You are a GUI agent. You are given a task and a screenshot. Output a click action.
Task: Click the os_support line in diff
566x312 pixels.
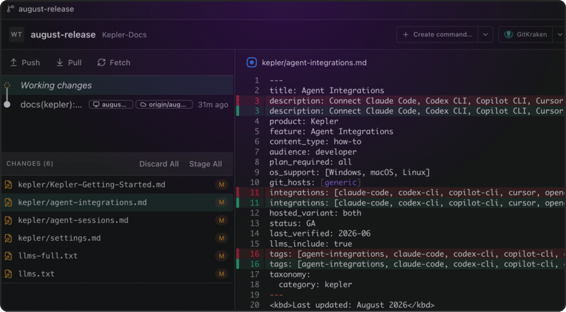(x=349, y=172)
